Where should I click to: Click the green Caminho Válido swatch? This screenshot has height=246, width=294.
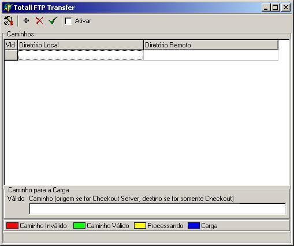click(x=79, y=226)
